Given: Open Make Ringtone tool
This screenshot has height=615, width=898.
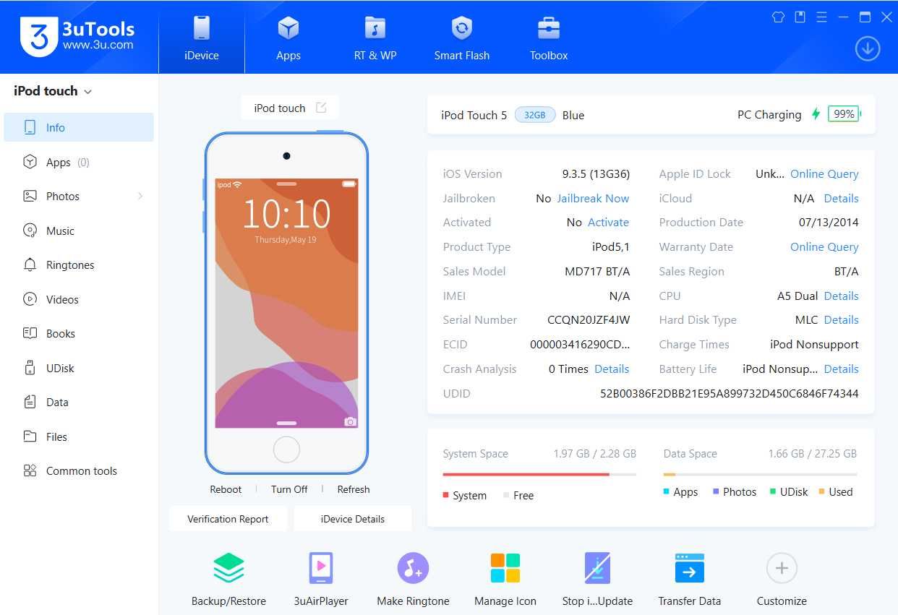Looking at the screenshot, I should point(413,578).
